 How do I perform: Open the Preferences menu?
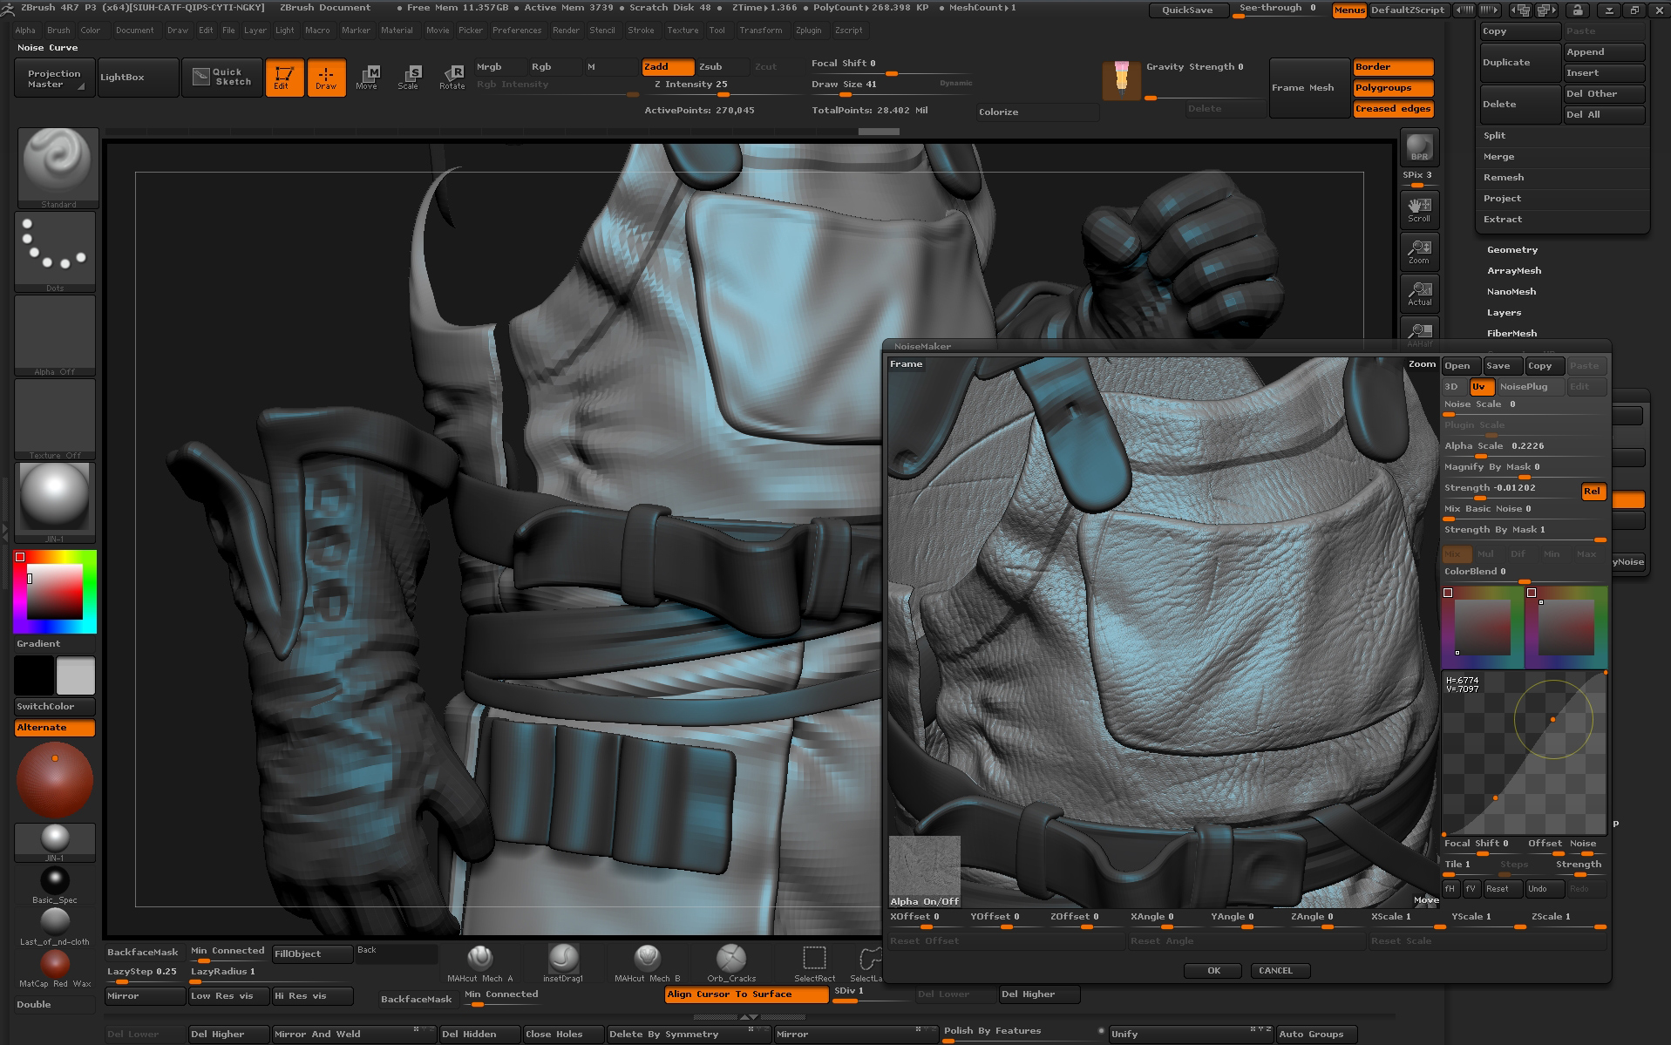click(x=517, y=31)
